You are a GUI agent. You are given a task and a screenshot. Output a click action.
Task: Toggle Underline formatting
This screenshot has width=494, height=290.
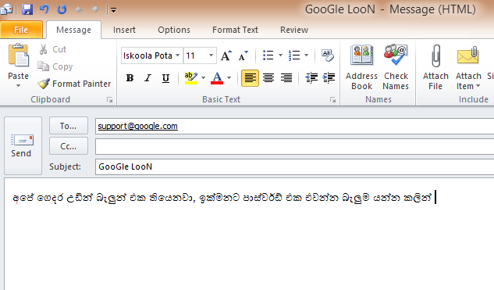[165, 78]
